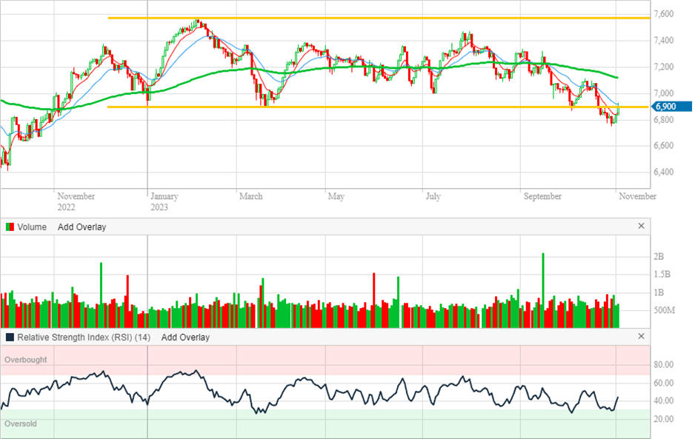Click the September axis label
This screenshot has height=439, width=695.
click(x=542, y=196)
